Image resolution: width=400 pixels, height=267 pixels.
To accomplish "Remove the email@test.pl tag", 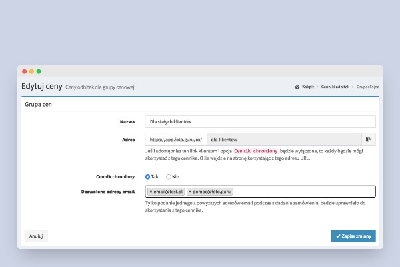I will coord(151,192).
